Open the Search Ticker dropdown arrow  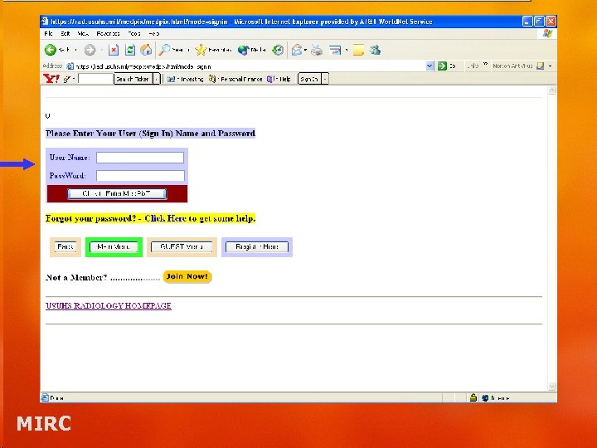tap(156, 79)
